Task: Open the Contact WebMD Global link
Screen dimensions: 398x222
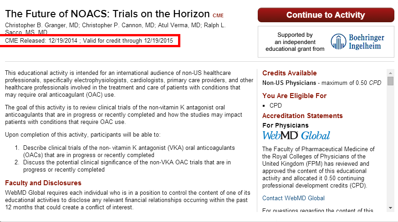Action: tap(293, 198)
